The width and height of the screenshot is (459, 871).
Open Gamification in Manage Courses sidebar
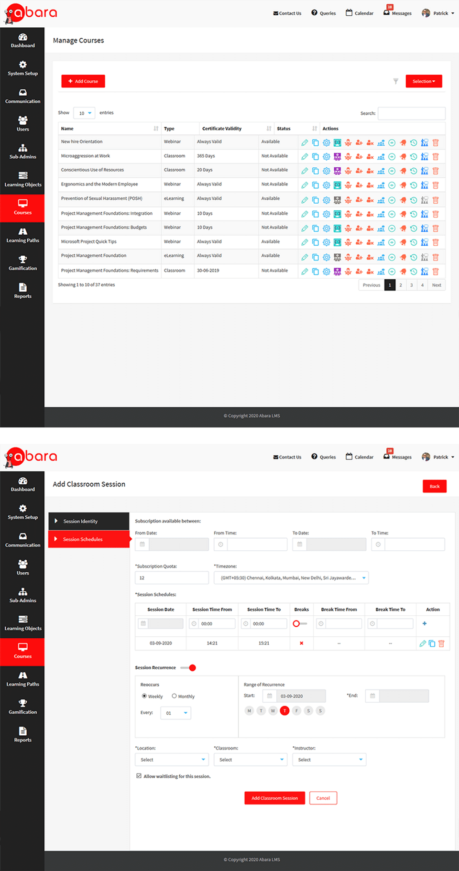22,264
